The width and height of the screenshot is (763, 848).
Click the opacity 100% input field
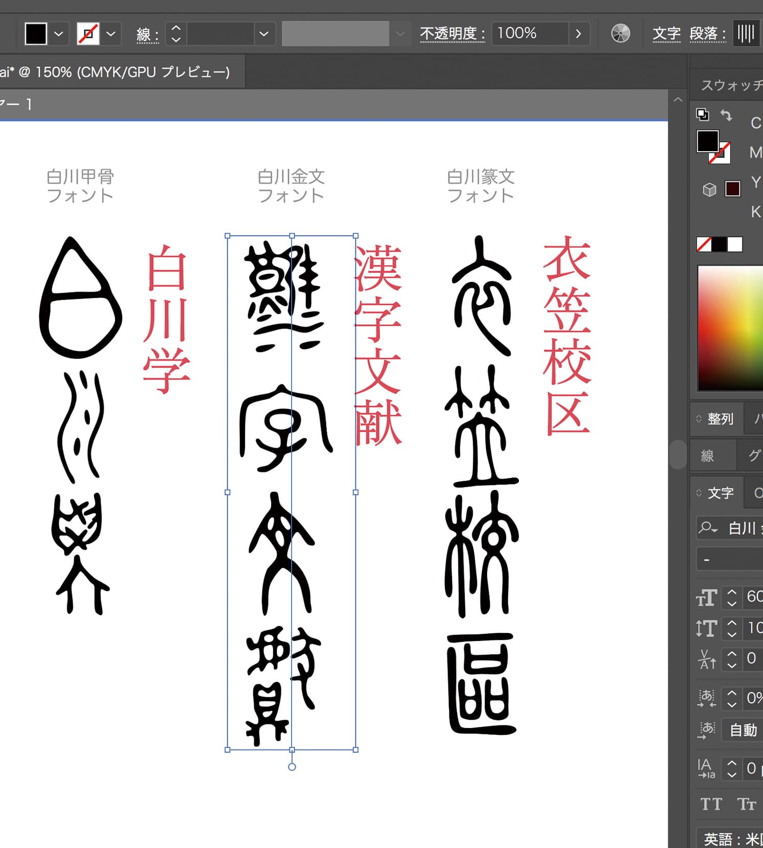click(530, 34)
